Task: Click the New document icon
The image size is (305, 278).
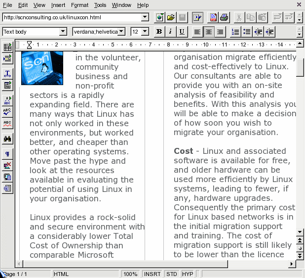Action: pyautogui.click(x=160, y=17)
